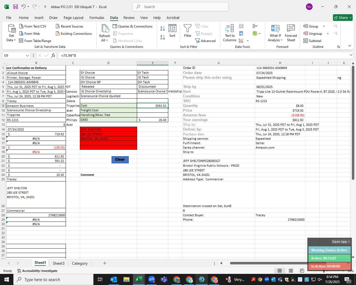The height and width of the screenshot is (285, 356).
Task: Click Flash Fill icon
Action: click(241, 26)
